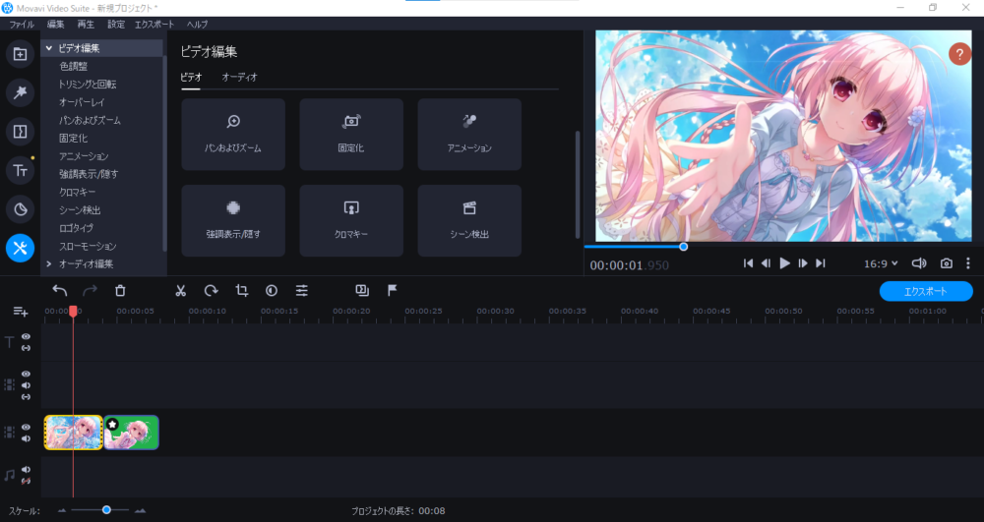Screen dimensions: 984x522
Task: Toggle the audio track link icon
Action: pyautogui.click(x=26, y=482)
